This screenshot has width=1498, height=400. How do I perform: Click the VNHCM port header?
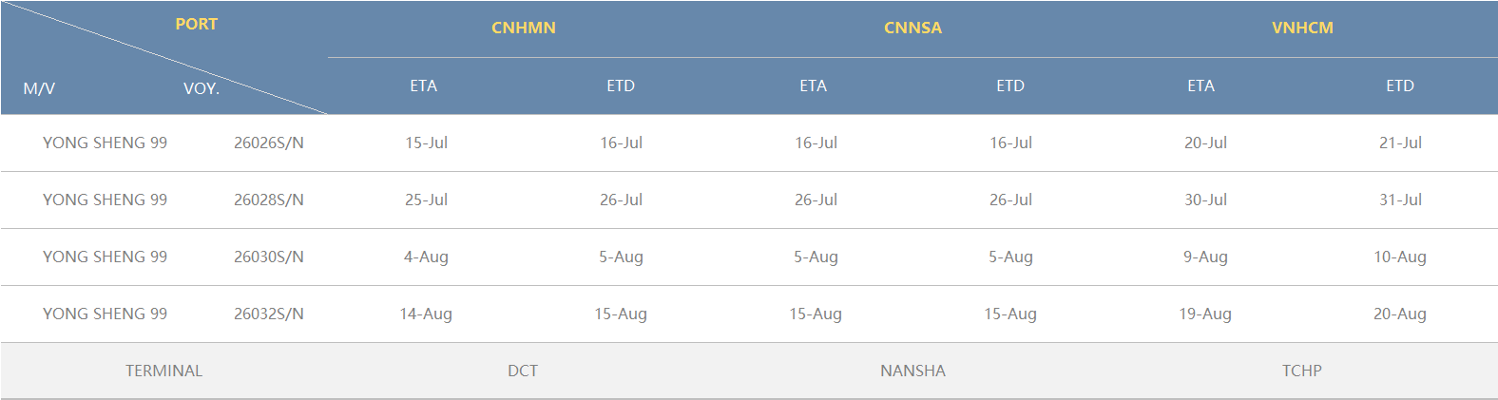pyautogui.click(x=1302, y=28)
